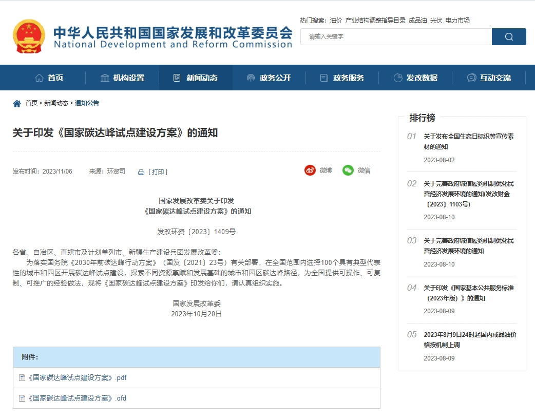Click the home icon in the breadcrumb
Viewport: 535px width, 418px height.
[x=17, y=103]
